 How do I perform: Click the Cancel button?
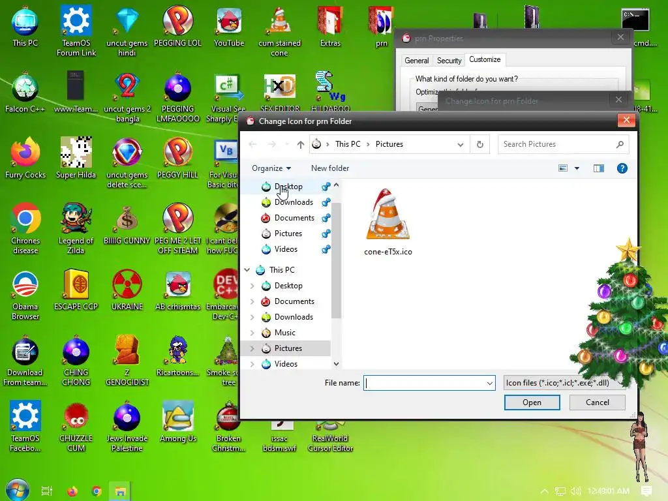[x=598, y=402]
